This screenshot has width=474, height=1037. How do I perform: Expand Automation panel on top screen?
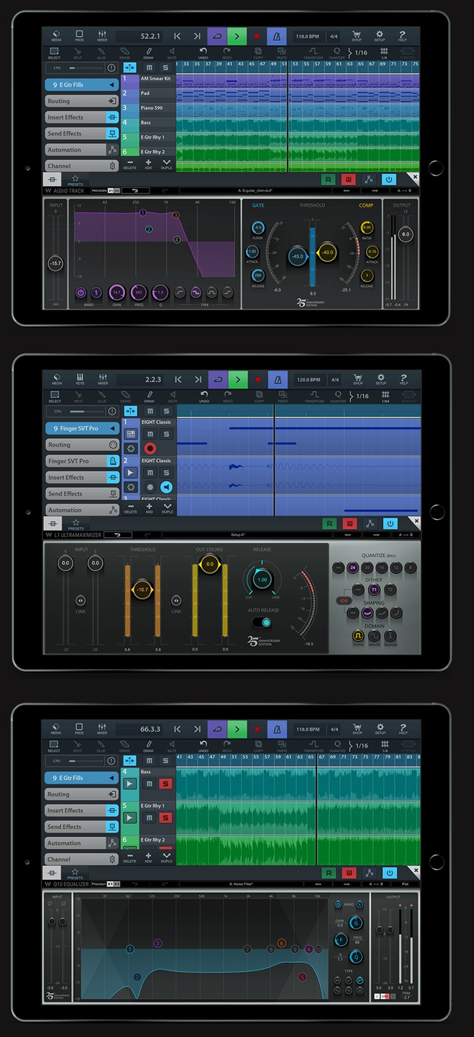[81, 150]
